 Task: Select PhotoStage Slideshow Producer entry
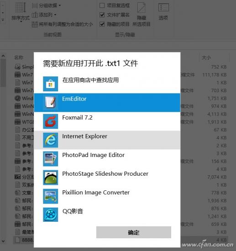coord(107,178)
